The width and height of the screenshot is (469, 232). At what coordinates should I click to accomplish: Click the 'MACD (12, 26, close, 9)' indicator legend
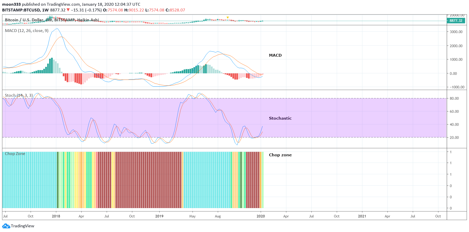click(x=27, y=31)
